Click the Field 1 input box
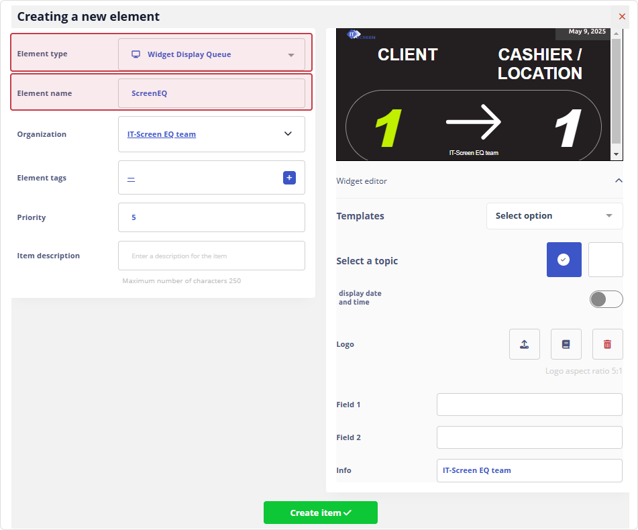 coord(529,405)
